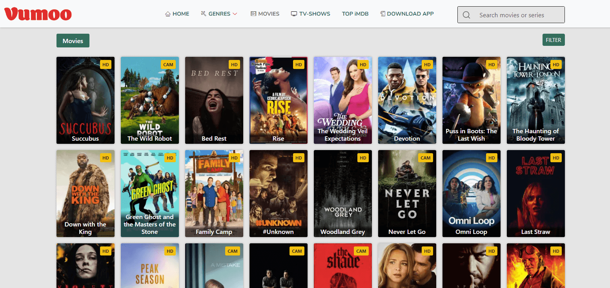
Task: Expand the GENRES dropdown arrow
Action: pos(235,14)
